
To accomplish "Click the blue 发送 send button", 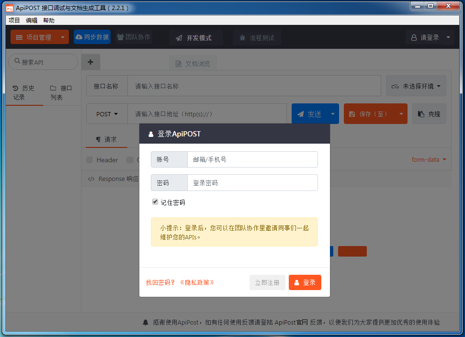I will 309,114.
